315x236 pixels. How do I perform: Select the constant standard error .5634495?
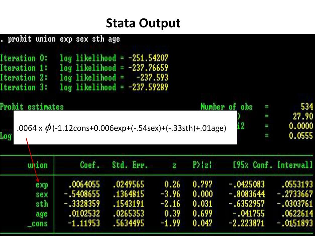[x=128, y=223]
